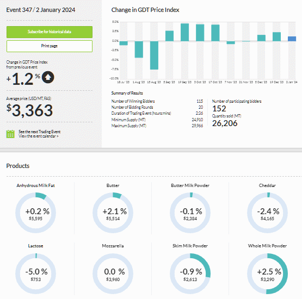Open the Whole Milk Powder +2.5% chart

(267, 273)
